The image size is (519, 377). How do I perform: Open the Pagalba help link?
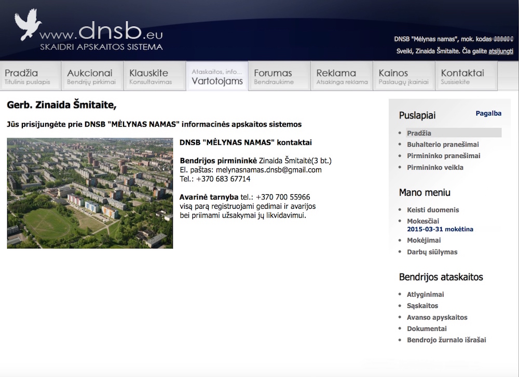[488, 113]
